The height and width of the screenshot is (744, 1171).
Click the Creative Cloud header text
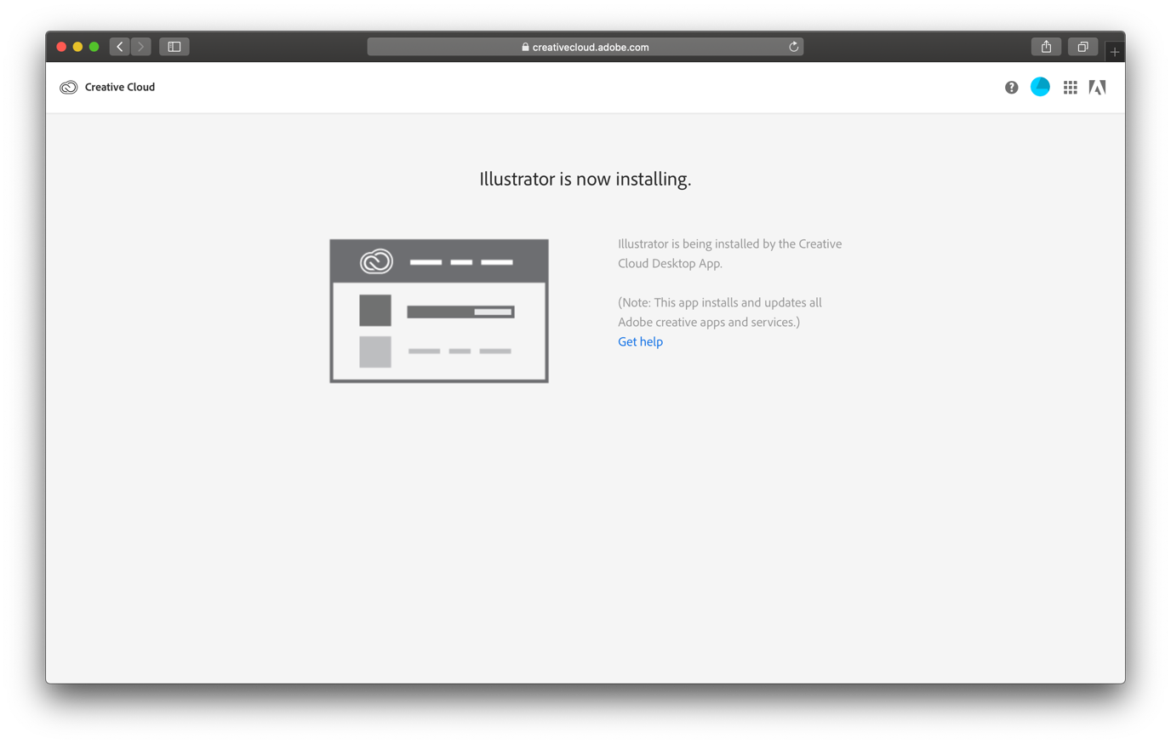point(120,87)
